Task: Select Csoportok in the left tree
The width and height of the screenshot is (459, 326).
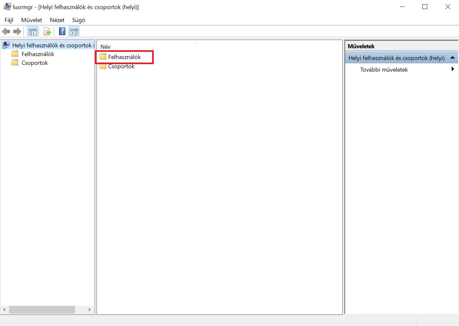Action: click(x=34, y=63)
